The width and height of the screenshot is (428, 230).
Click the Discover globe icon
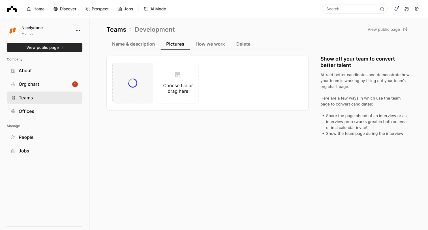(x=55, y=9)
